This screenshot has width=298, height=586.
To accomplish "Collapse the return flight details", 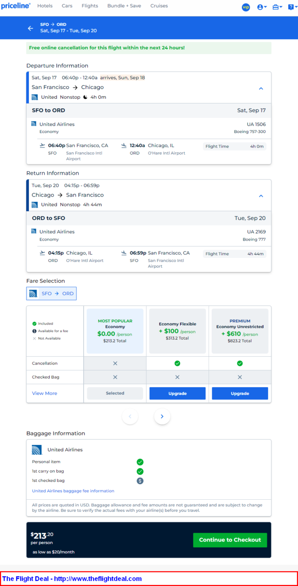I will pyautogui.click(x=261, y=196).
